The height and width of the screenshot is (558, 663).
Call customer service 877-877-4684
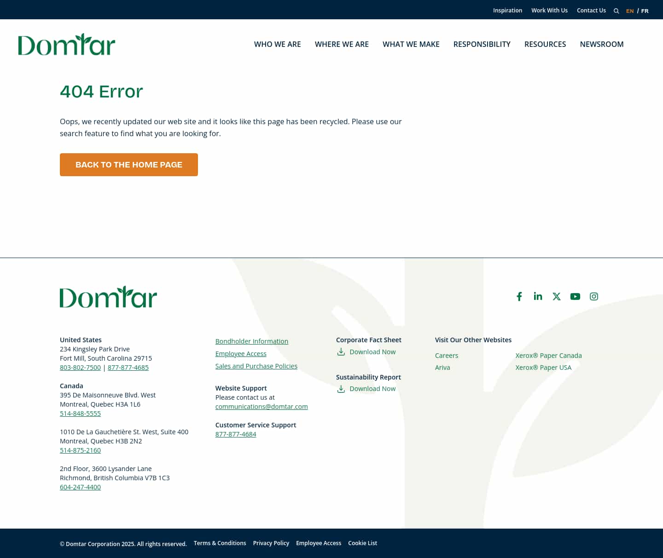pyautogui.click(x=236, y=434)
